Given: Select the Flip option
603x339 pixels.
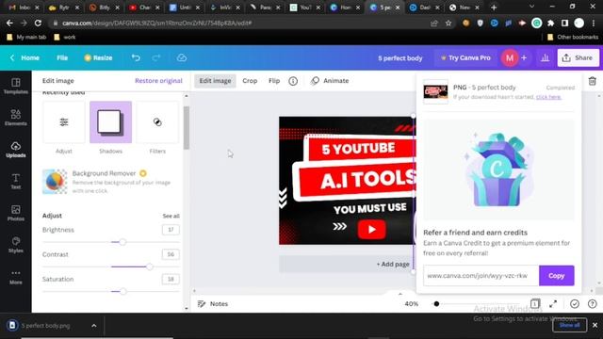Looking at the screenshot, I should 274,81.
